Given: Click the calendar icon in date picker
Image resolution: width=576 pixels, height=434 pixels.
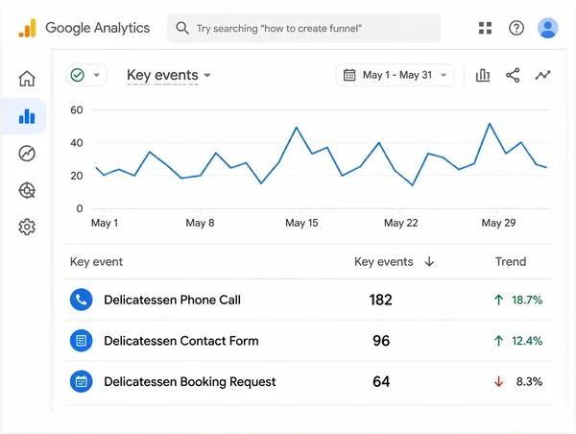Looking at the screenshot, I should [x=349, y=75].
